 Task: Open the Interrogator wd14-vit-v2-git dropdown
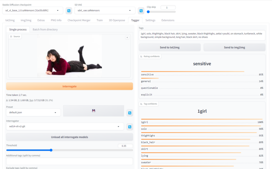pyautogui.click(x=65, y=126)
